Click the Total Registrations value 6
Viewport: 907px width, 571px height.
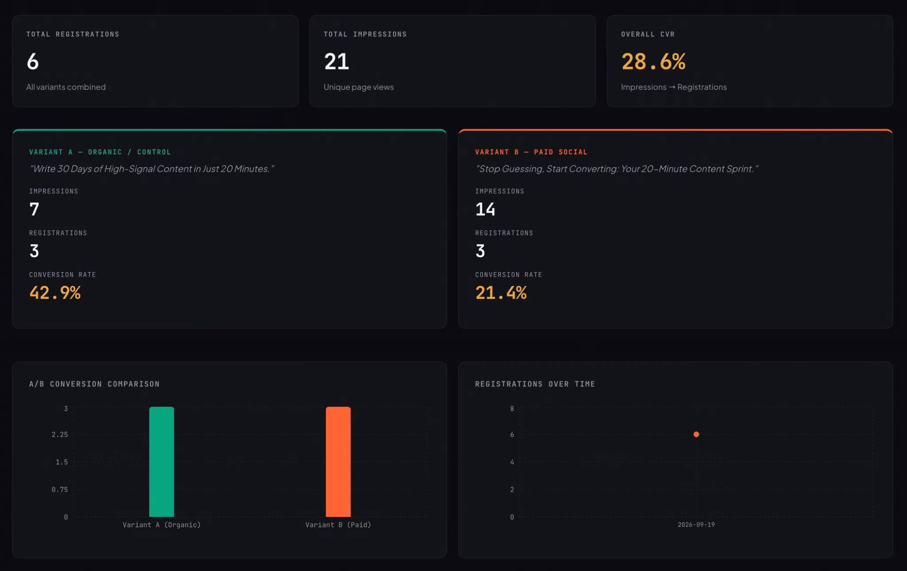coord(33,62)
